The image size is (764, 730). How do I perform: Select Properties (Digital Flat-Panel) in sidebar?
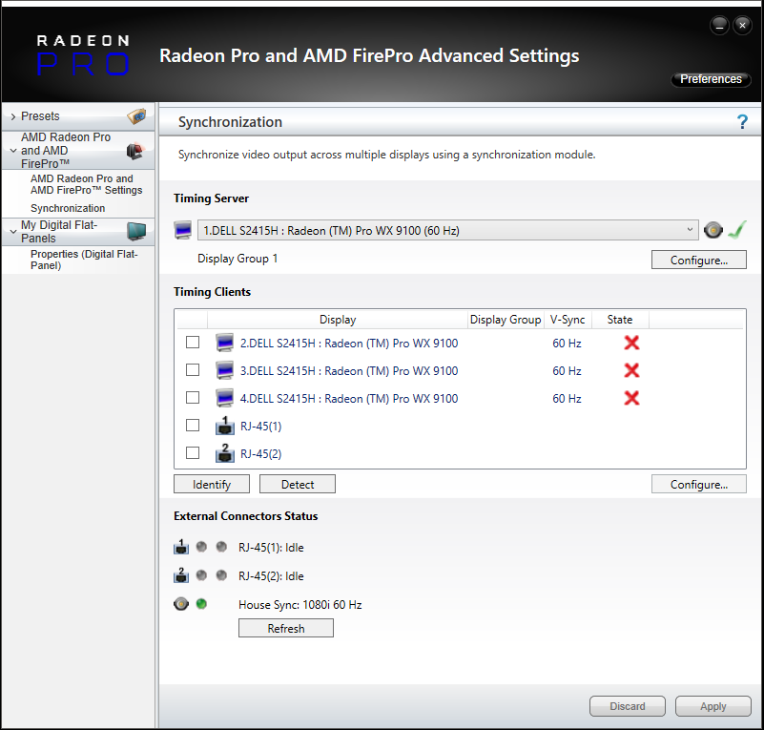click(86, 260)
